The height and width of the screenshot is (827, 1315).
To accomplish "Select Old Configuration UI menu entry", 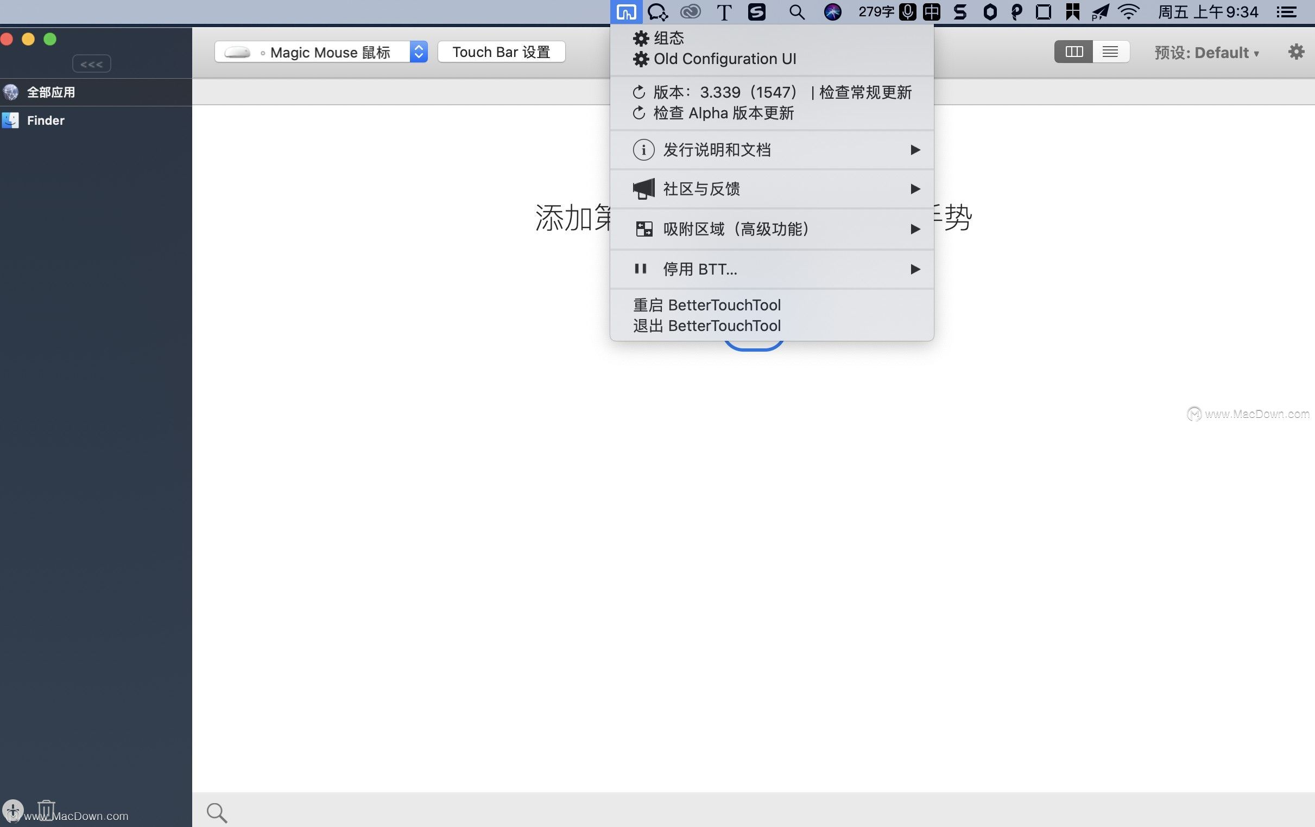I will pyautogui.click(x=772, y=59).
